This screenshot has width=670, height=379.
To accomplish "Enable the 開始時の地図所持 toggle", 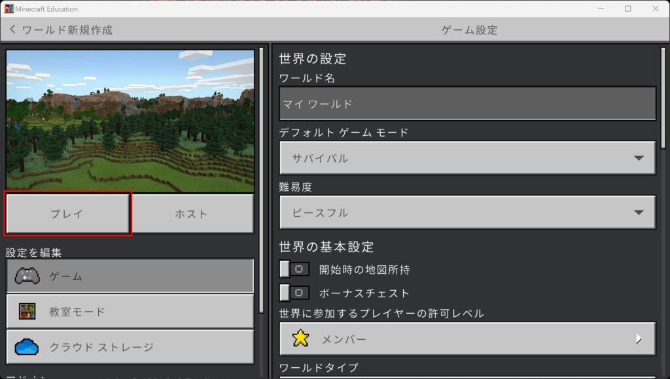I will pos(294,269).
